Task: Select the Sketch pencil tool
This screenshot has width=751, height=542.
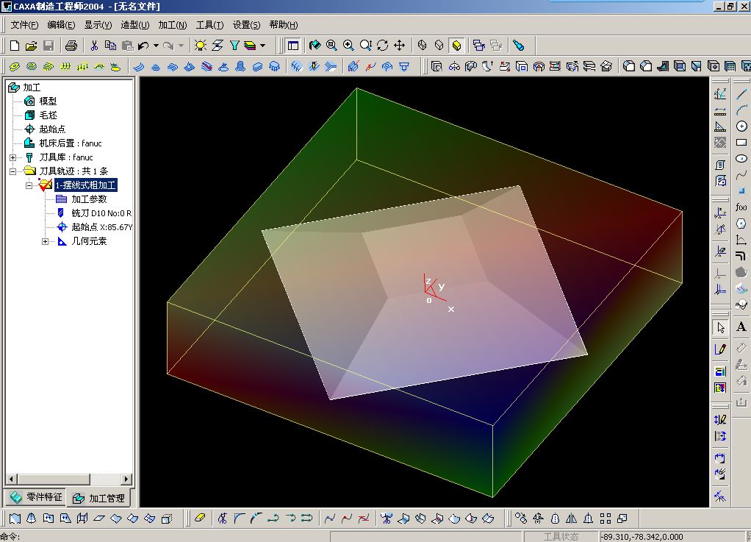Action: (x=720, y=349)
